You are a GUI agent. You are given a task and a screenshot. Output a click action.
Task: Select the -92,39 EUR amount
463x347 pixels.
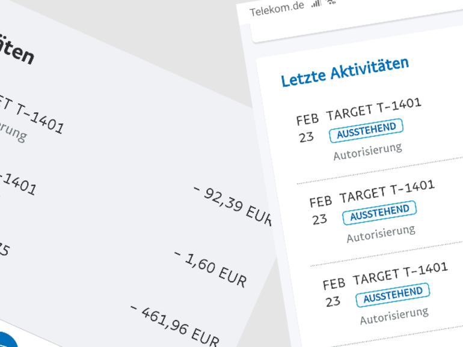point(233,204)
